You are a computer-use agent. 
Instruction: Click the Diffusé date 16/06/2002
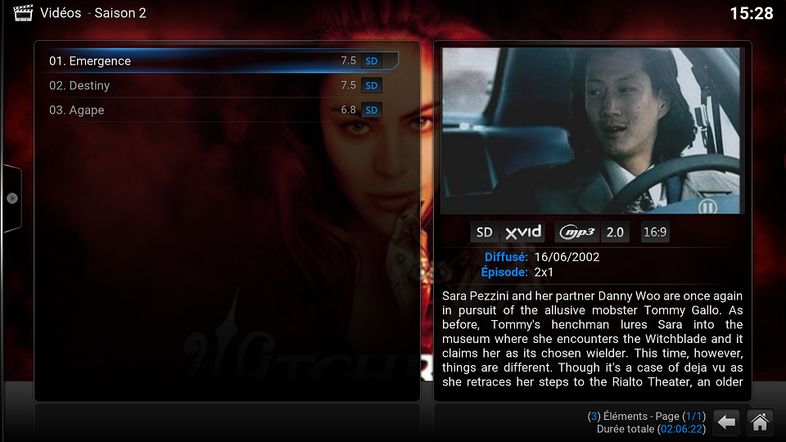[567, 257]
